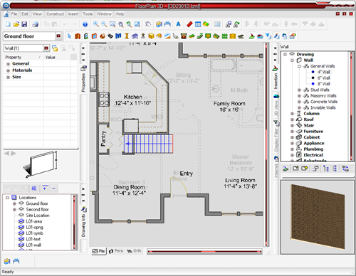Select the Door tool icon
The image size is (356, 276).
coord(86,36)
